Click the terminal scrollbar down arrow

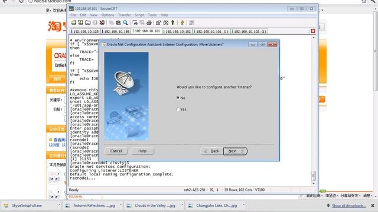[314, 184]
